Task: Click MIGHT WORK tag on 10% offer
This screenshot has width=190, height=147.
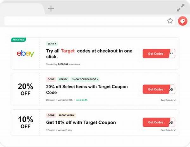Action: 66,115
